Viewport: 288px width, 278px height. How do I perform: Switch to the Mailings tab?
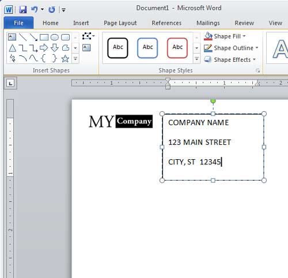(208, 23)
